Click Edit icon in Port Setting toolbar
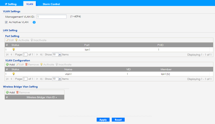 [x=7, y=40]
